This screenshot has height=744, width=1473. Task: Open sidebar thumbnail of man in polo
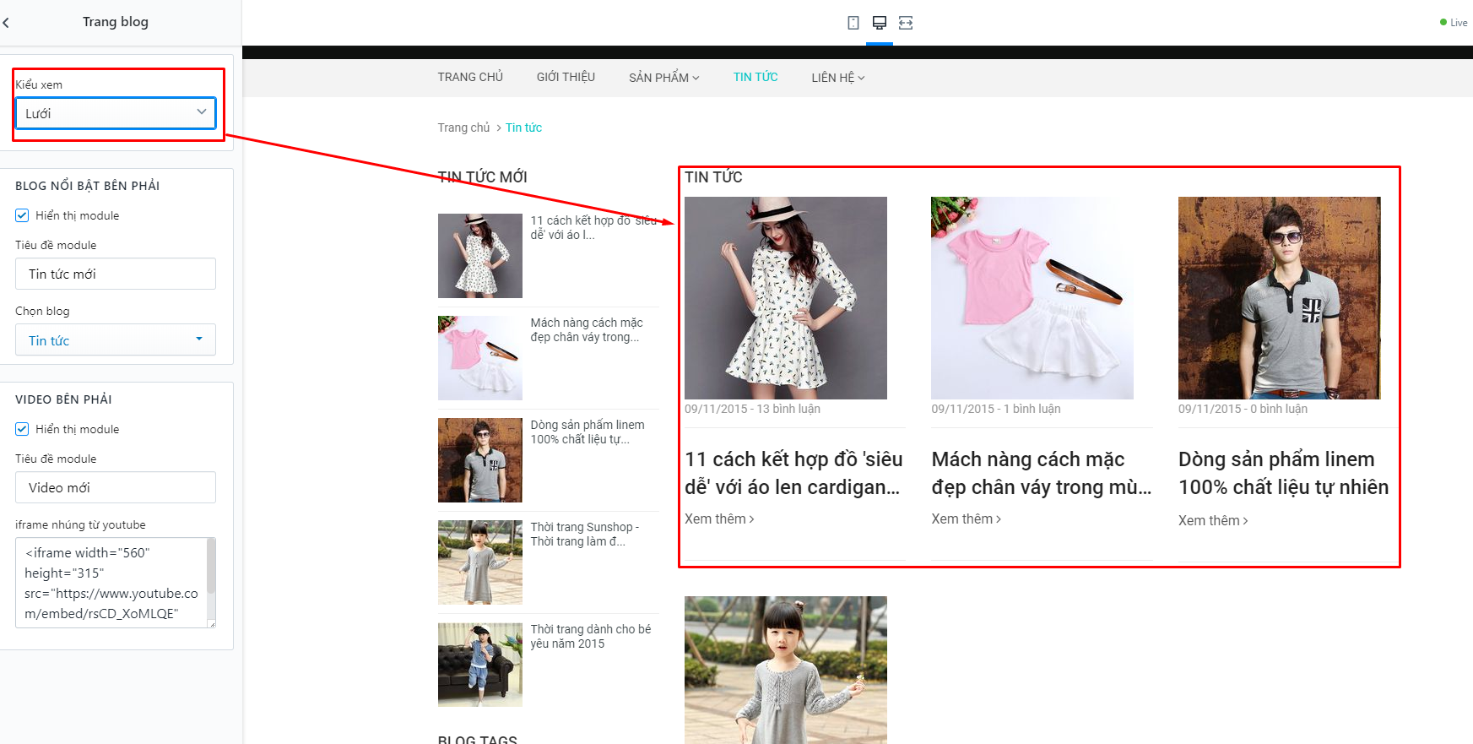[480, 460]
